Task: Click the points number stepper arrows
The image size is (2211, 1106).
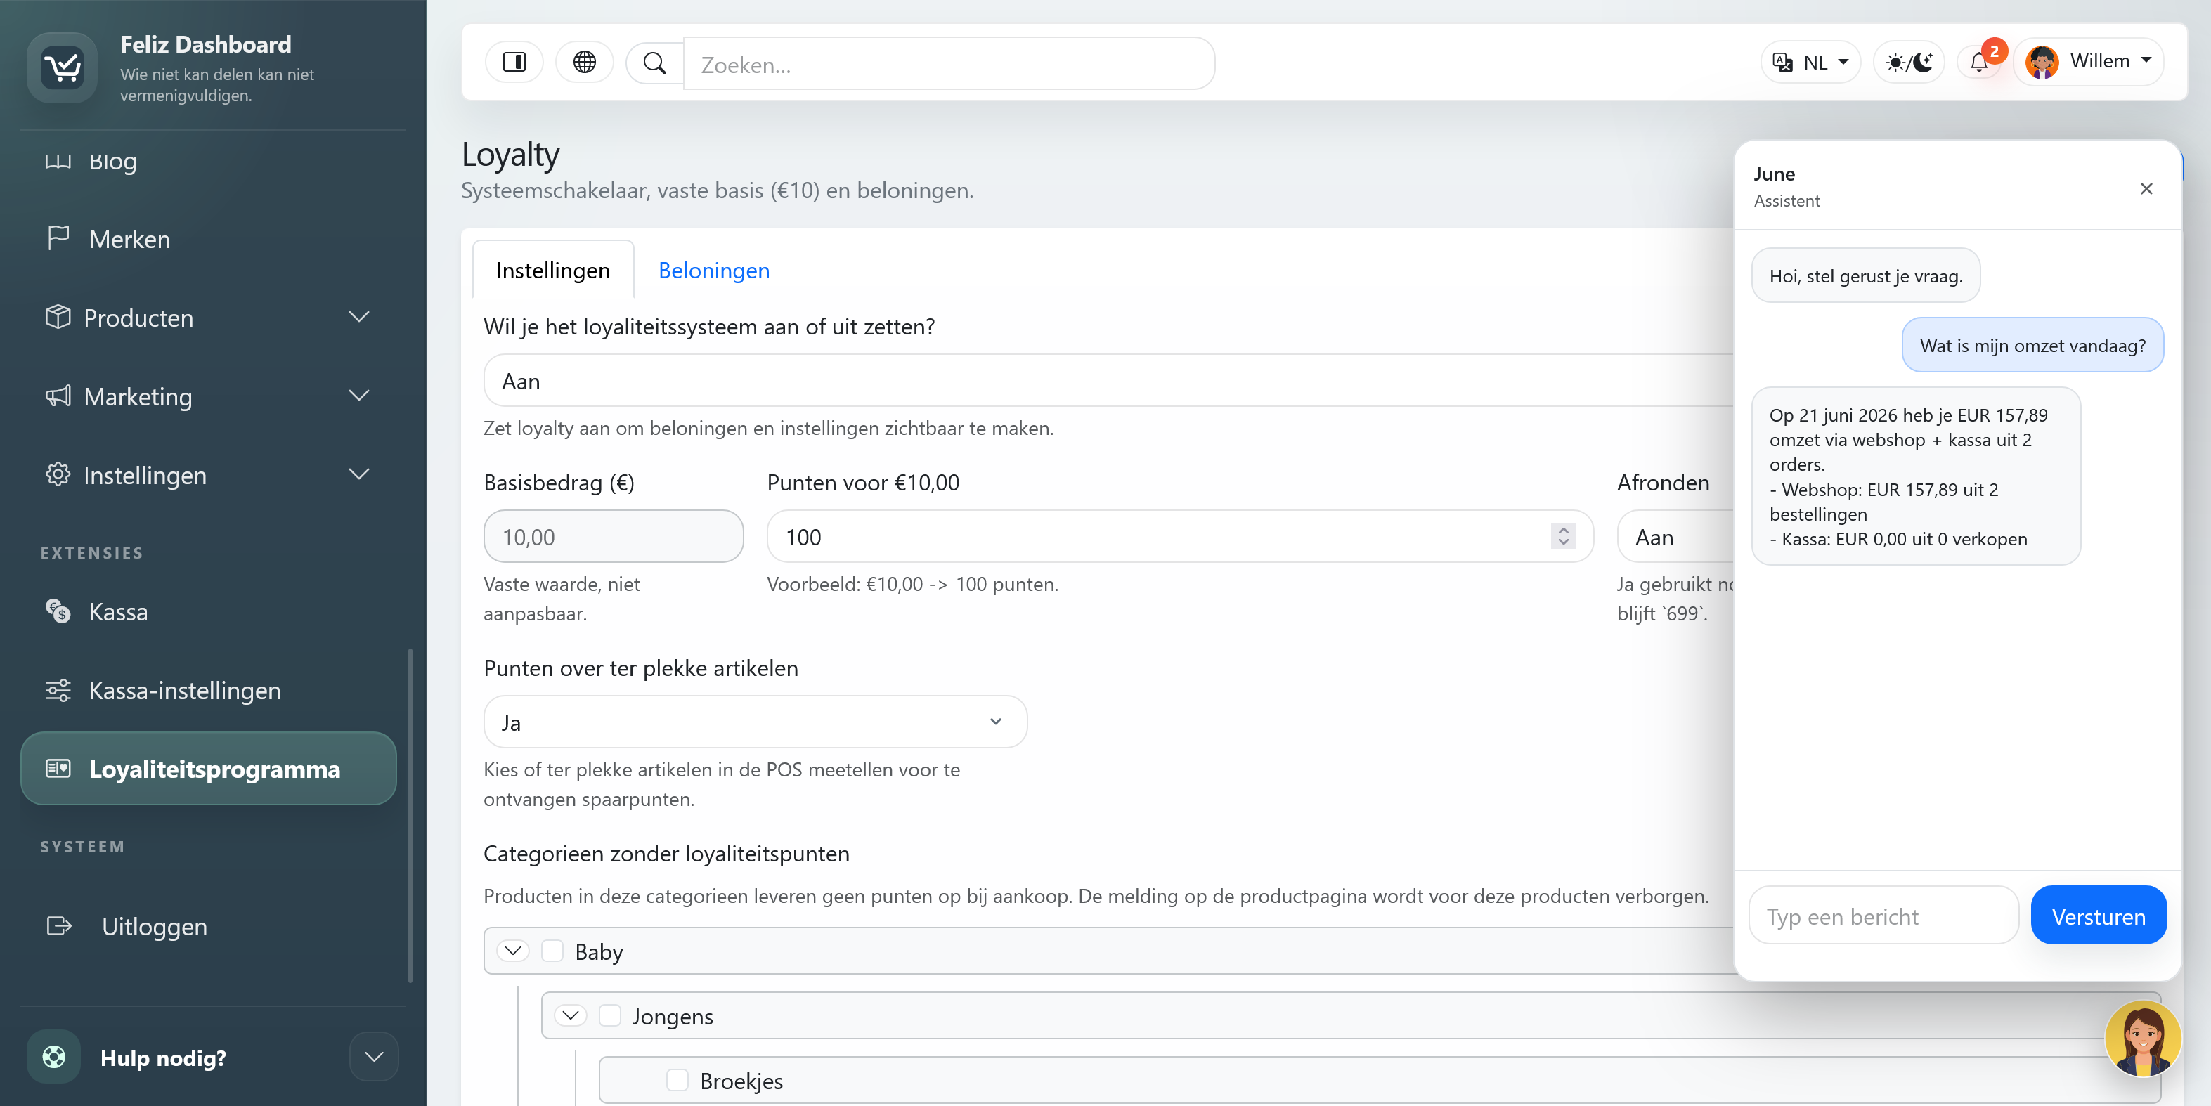Action: coord(1563,537)
